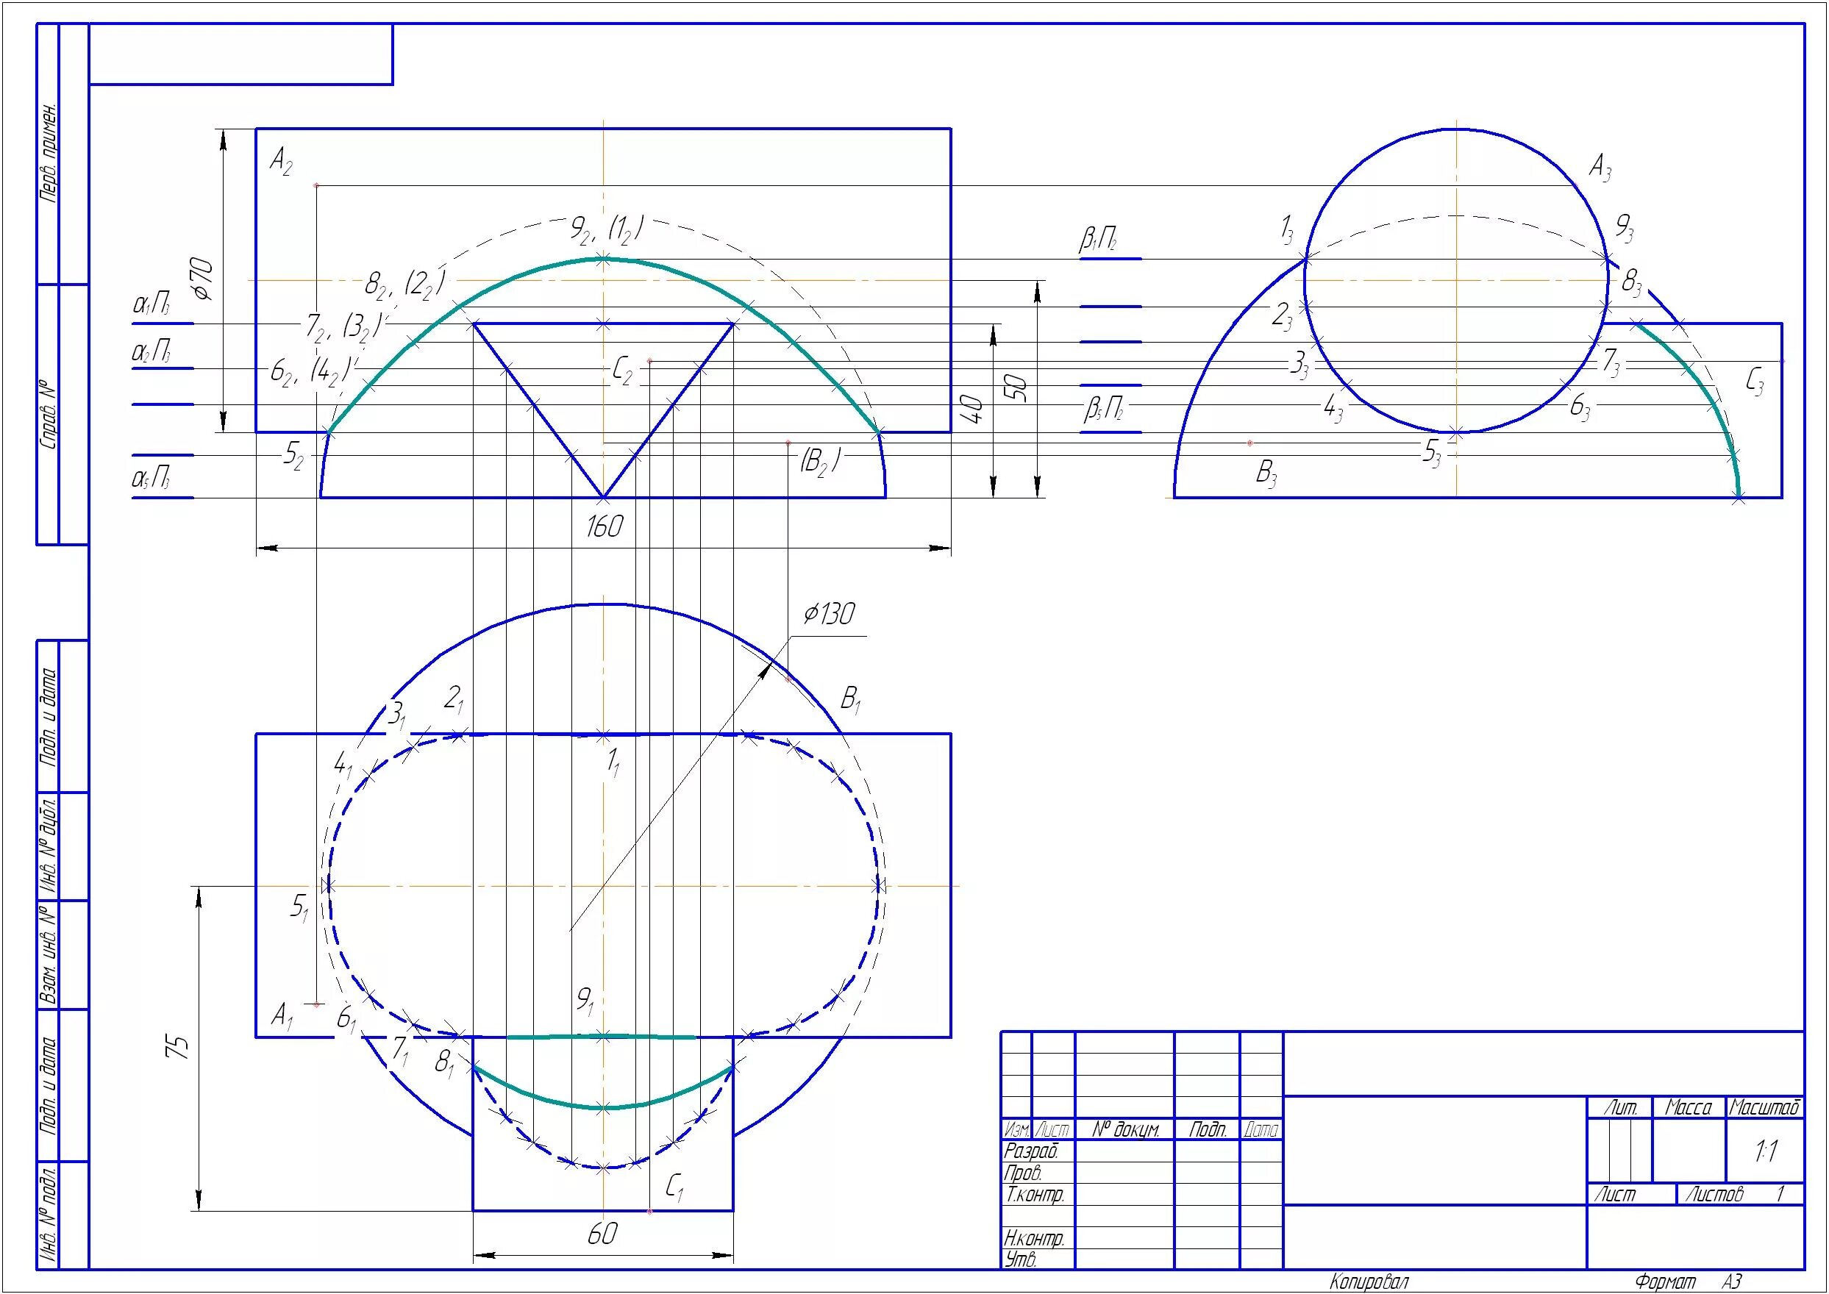The image size is (1829, 1294).
Task: Select the Н.контр. title block row
Action: [1035, 1238]
